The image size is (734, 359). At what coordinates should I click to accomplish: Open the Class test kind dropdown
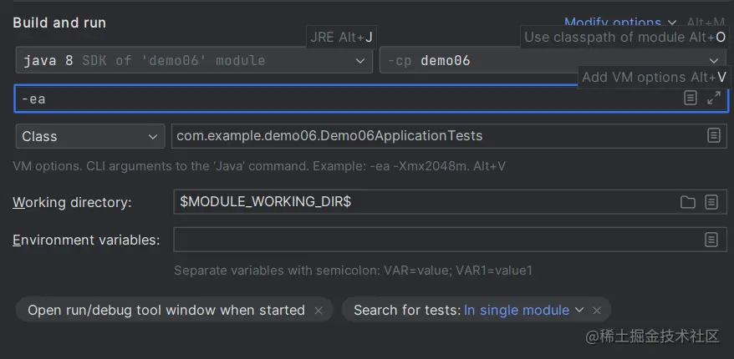tap(154, 136)
